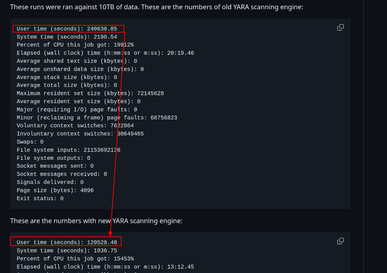
Task: Copy the old YARA engine output block
Action: tap(340, 28)
